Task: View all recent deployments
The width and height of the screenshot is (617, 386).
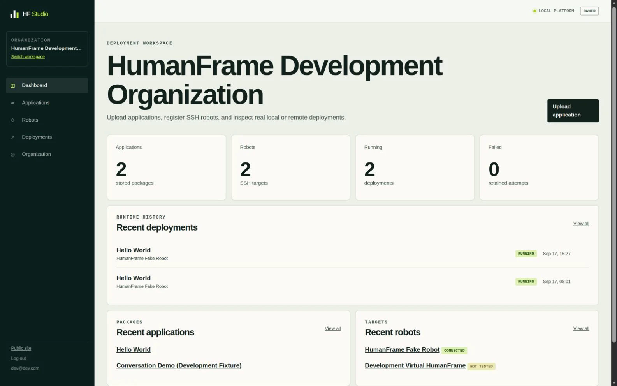Action: click(581, 224)
